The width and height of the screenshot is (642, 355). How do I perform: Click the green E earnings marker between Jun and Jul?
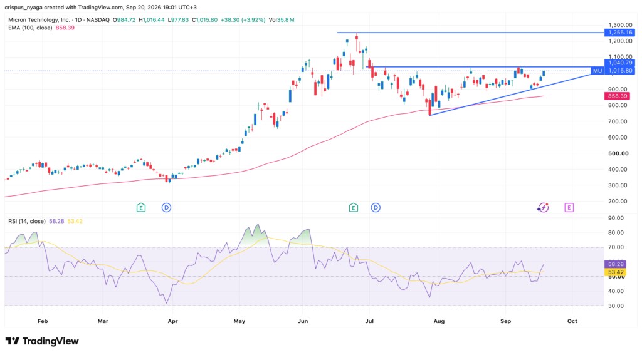(x=354, y=208)
